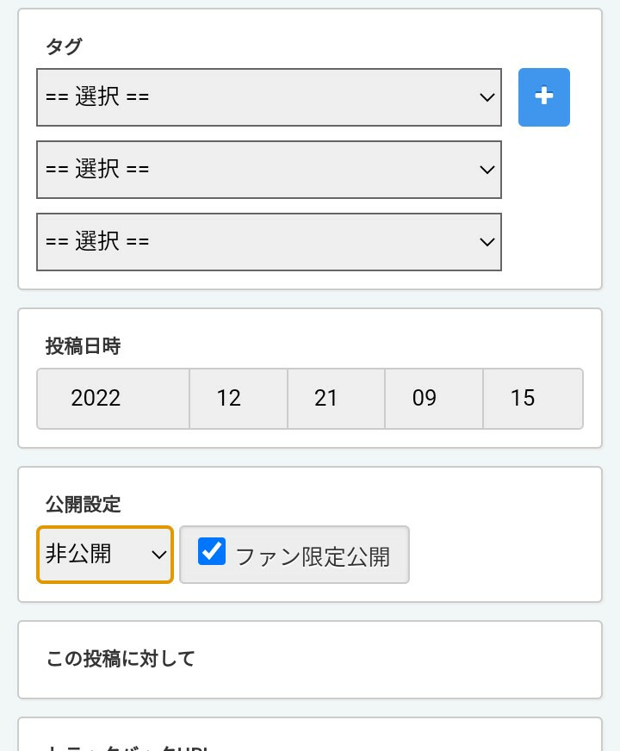Click the 投稿日時 section label
The image size is (620, 751).
(x=83, y=346)
